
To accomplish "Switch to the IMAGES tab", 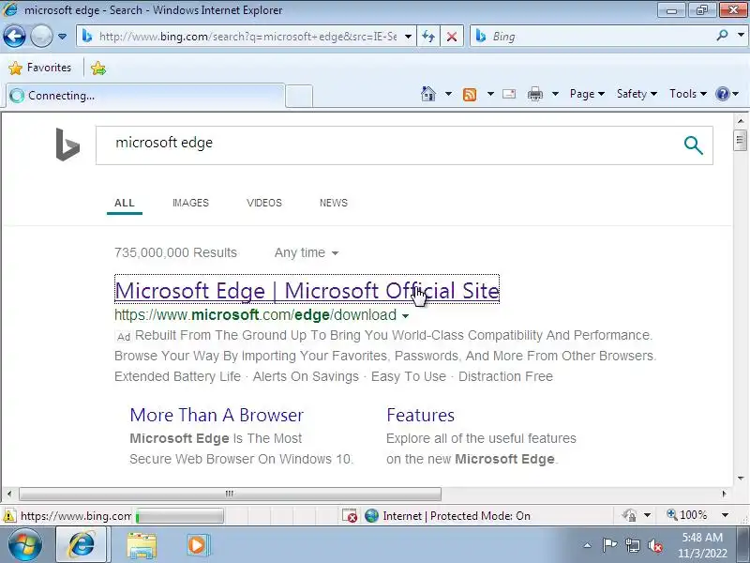I will click(x=190, y=203).
